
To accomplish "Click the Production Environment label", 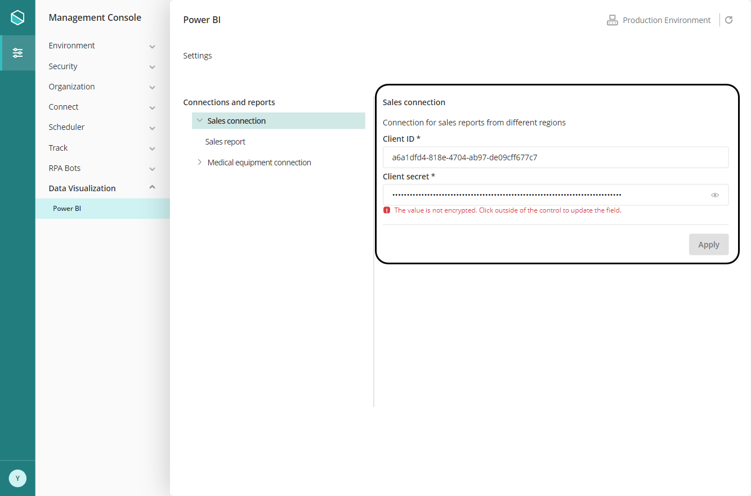I will [x=667, y=20].
